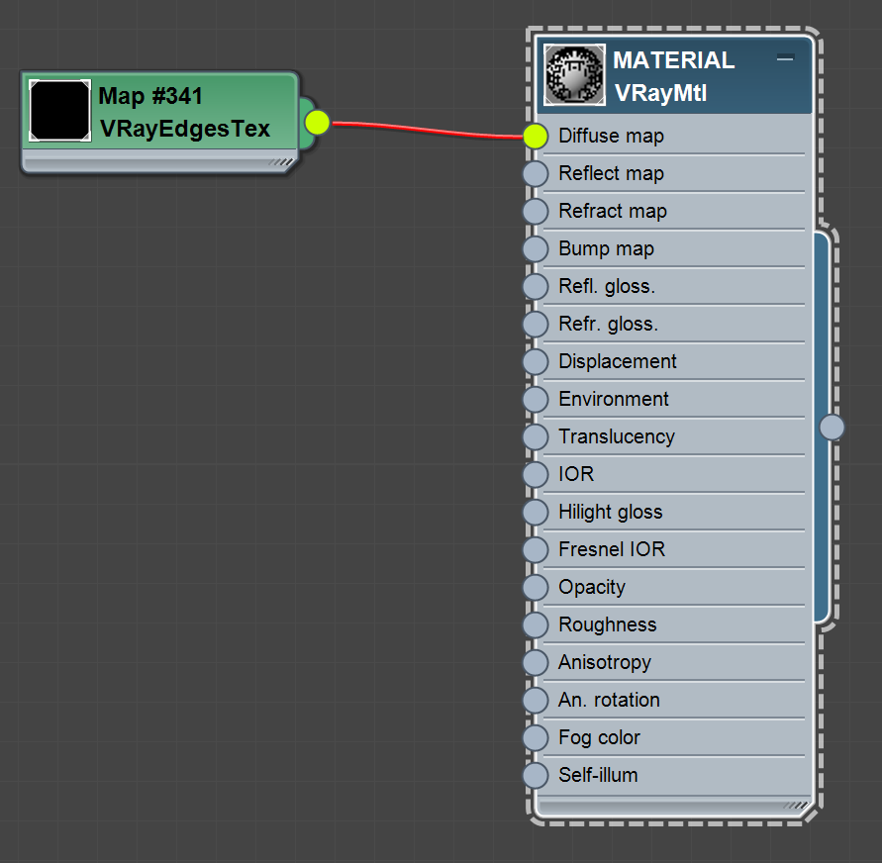Screen dimensions: 882x863
Task: Click the An. rotation slot label
Action: pyautogui.click(x=609, y=700)
